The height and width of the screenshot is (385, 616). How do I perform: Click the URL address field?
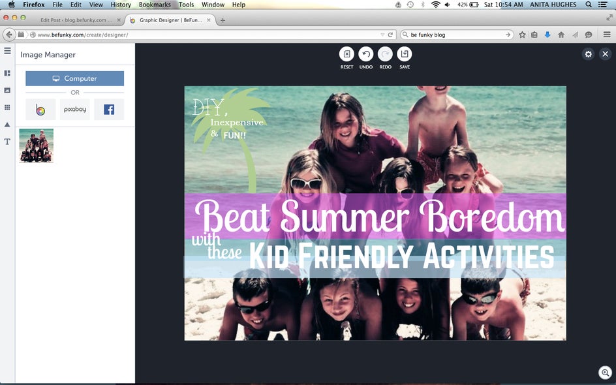(x=204, y=35)
